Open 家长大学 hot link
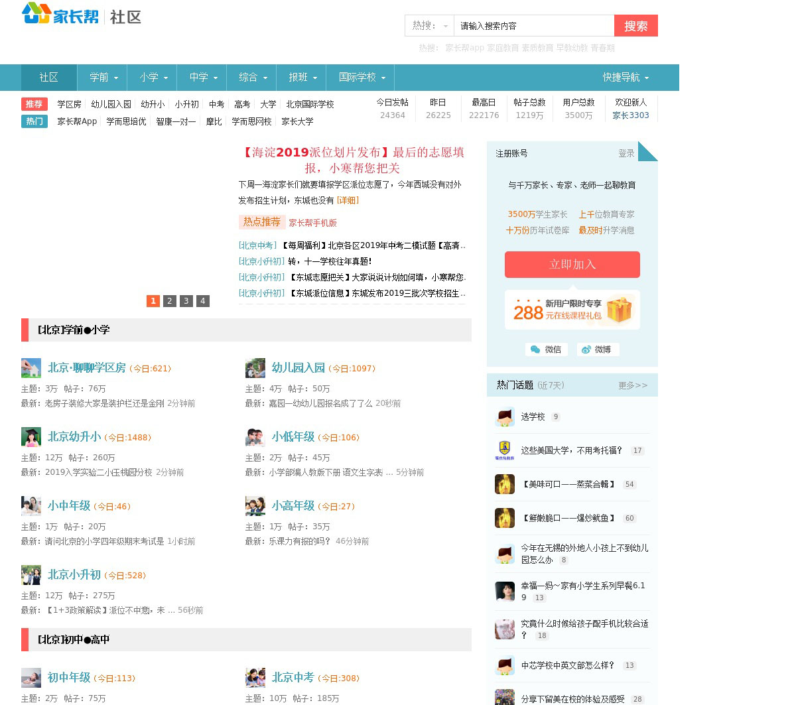This screenshot has height=705, width=796. pos(297,121)
